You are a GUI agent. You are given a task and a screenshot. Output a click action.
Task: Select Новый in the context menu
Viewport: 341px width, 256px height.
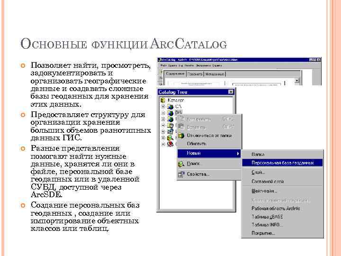click(209, 154)
